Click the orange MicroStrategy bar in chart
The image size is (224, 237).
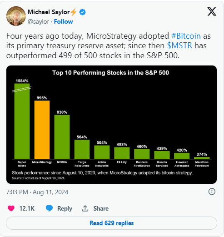42,130
